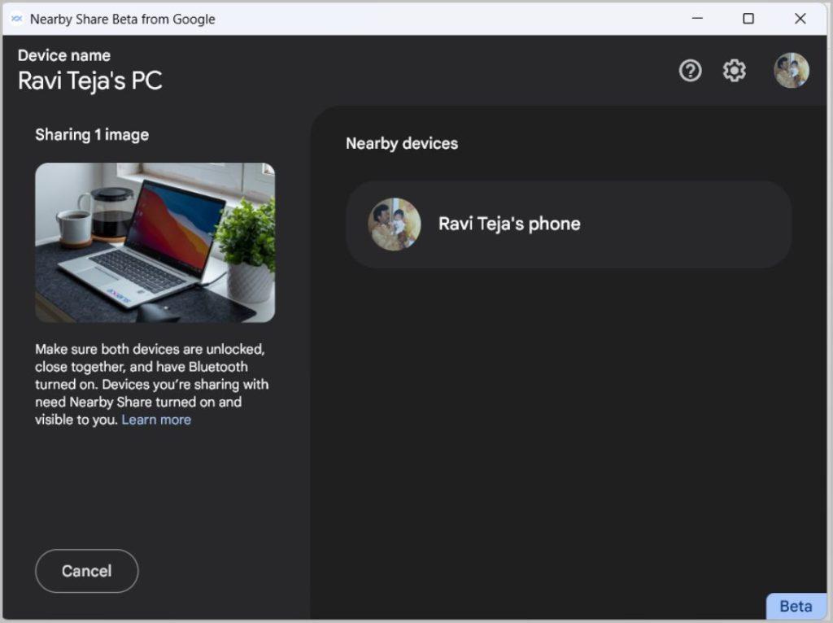Image resolution: width=833 pixels, height=623 pixels.
Task: Maximize the Nearby Share window
Action: [x=748, y=19]
